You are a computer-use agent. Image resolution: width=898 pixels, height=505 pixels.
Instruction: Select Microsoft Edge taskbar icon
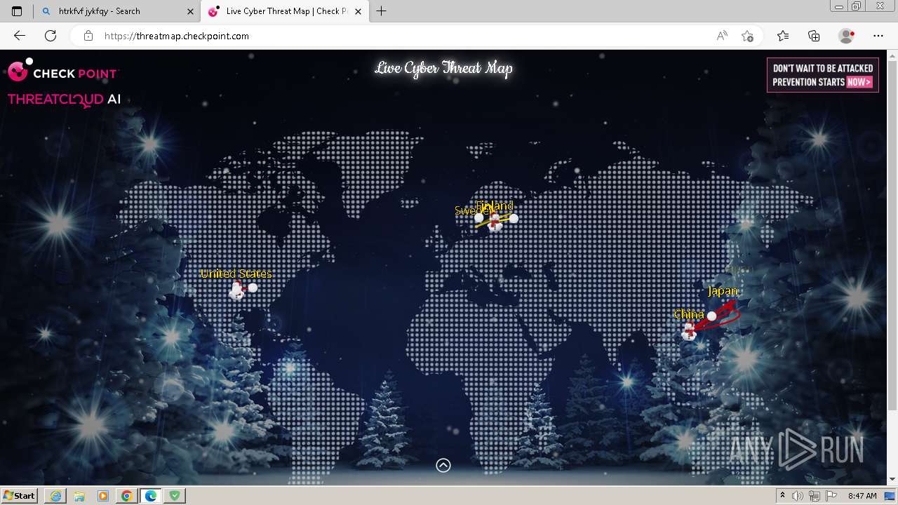(151, 496)
